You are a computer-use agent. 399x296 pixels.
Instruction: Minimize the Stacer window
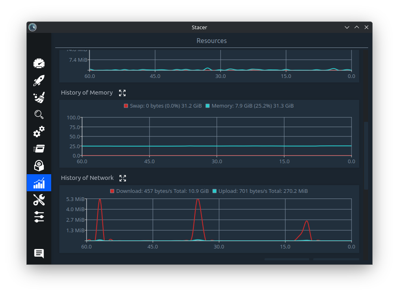(x=347, y=27)
